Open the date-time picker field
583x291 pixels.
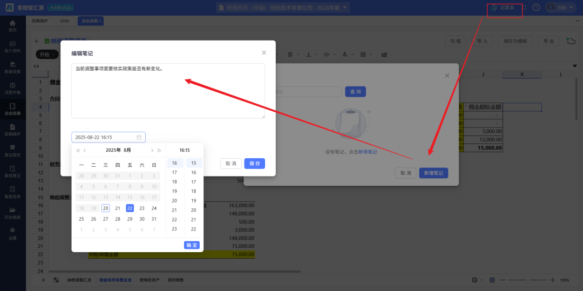pyautogui.click(x=109, y=137)
